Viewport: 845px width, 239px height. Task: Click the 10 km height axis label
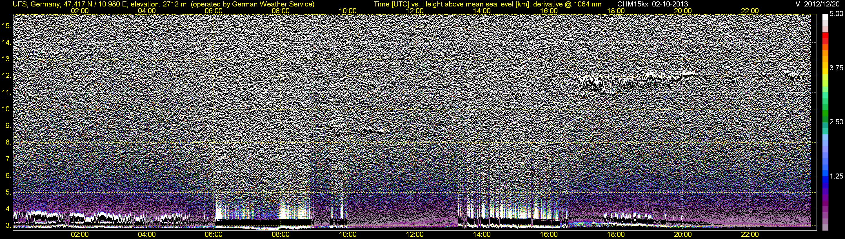[6, 109]
